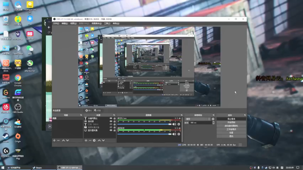Screen dimensions: 303x170
Task: Open Filters button above sources panel
Action: click(98, 110)
